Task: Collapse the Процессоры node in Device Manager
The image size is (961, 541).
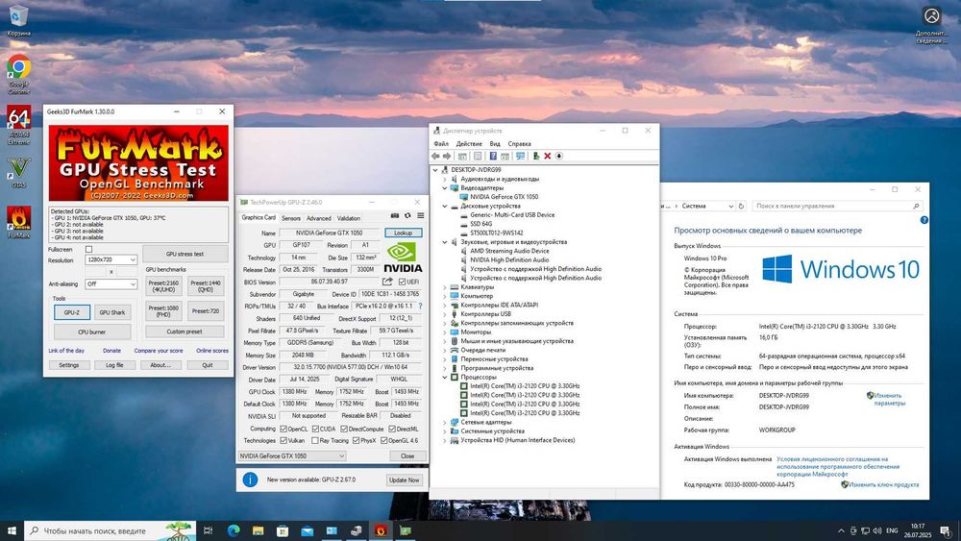Action: (445, 378)
